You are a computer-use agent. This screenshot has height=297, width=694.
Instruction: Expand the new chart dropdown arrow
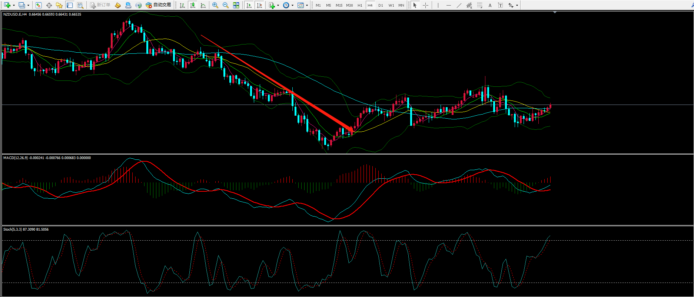click(x=14, y=5)
